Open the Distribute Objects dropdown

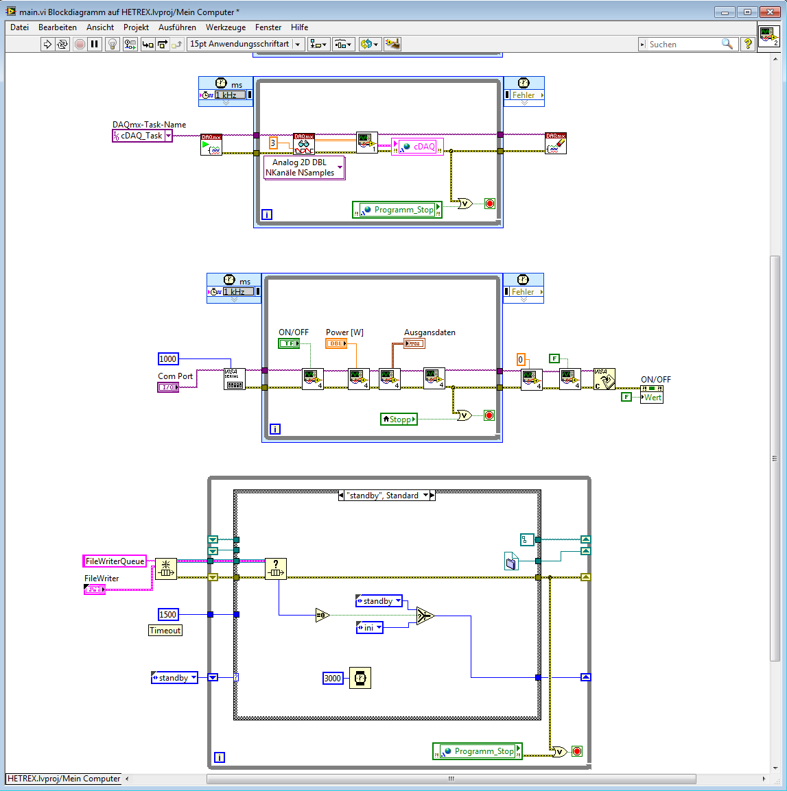(344, 45)
